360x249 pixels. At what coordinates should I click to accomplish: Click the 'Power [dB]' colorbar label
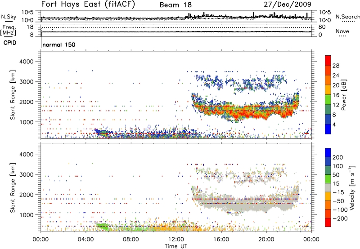point(343,95)
